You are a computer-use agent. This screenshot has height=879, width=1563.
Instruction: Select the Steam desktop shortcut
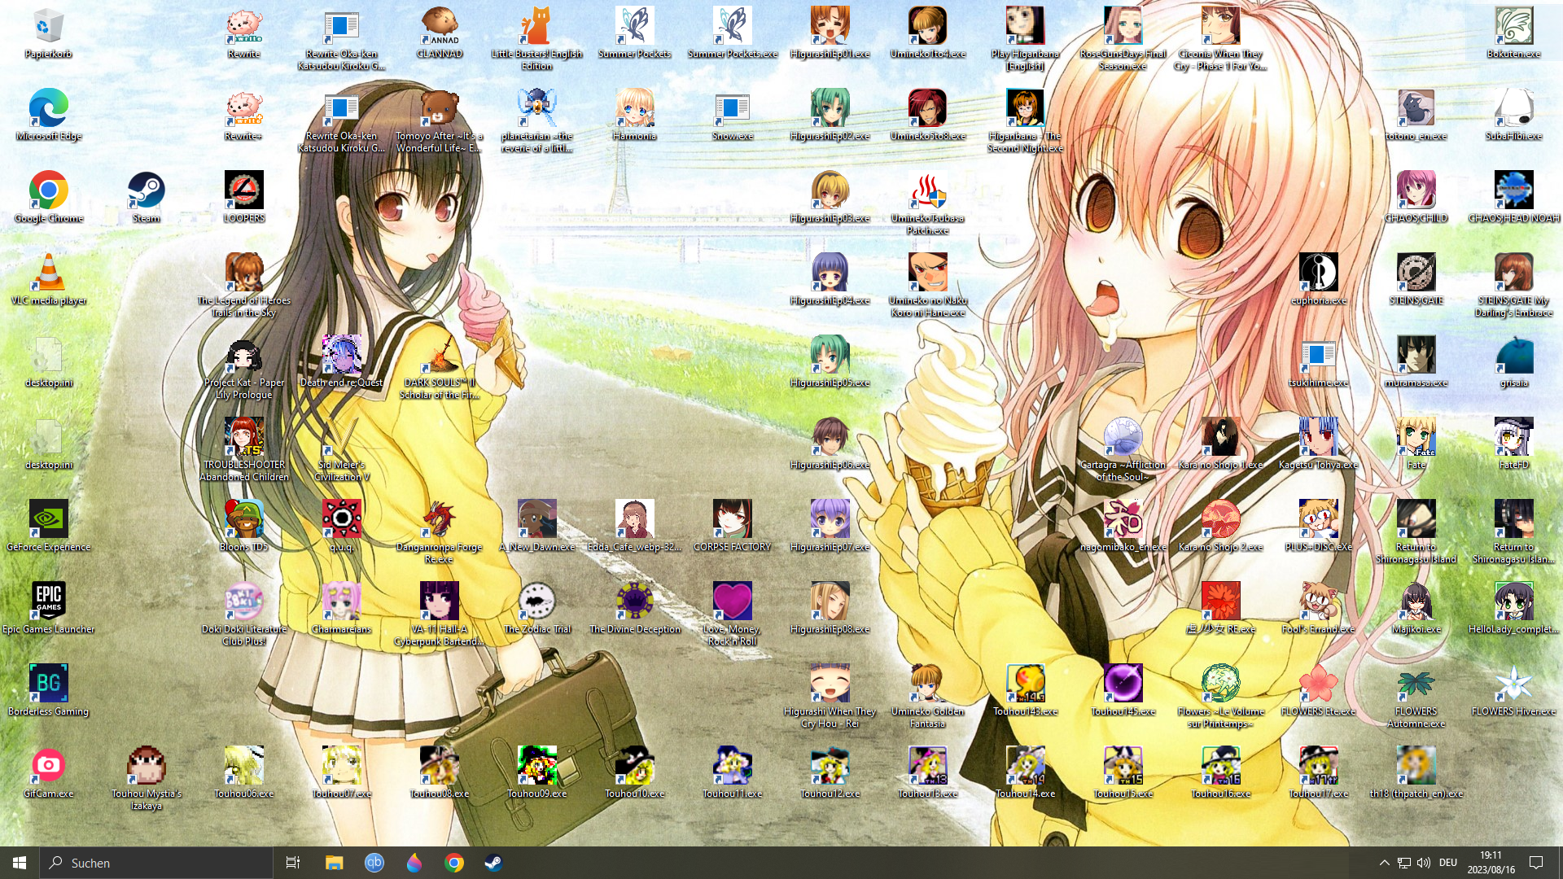point(146,197)
